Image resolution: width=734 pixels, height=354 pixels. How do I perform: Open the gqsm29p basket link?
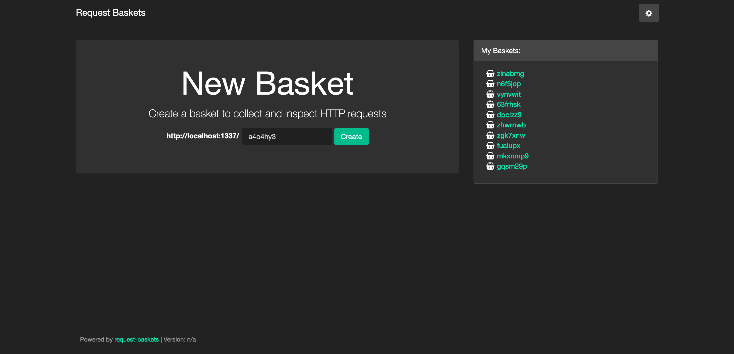click(512, 166)
